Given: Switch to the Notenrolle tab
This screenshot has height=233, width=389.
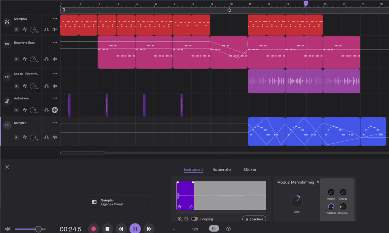Looking at the screenshot, I should point(221,170).
